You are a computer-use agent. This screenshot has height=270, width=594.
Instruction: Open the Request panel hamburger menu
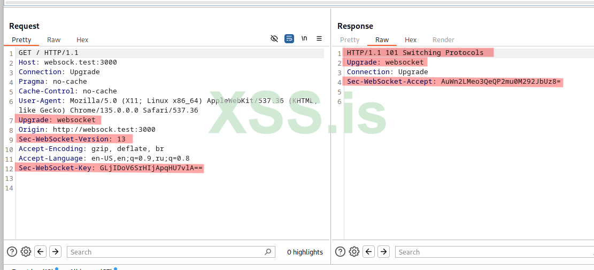point(319,38)
